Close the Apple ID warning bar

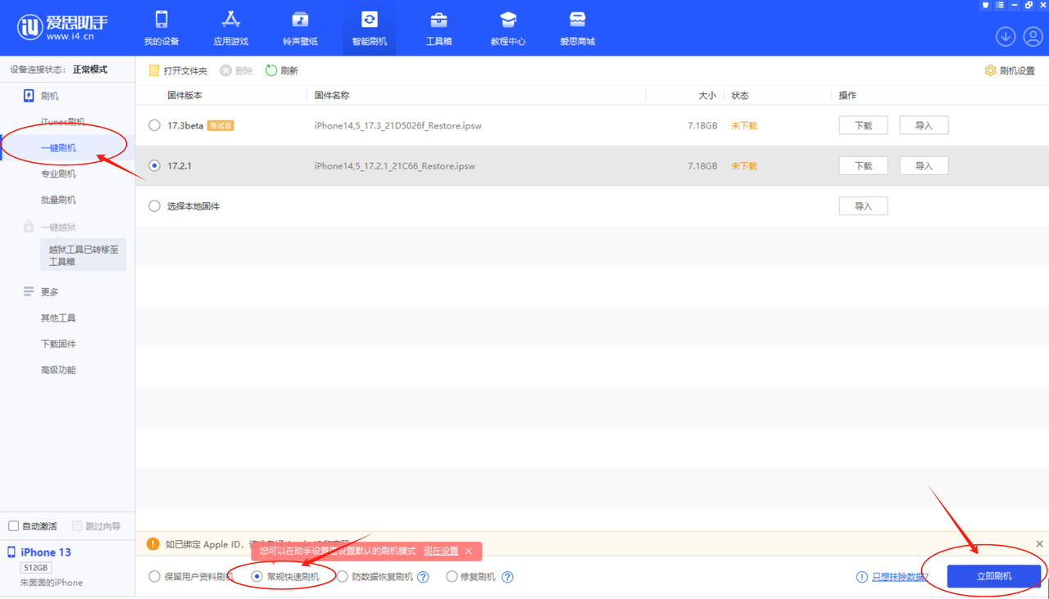point(1039,544)
